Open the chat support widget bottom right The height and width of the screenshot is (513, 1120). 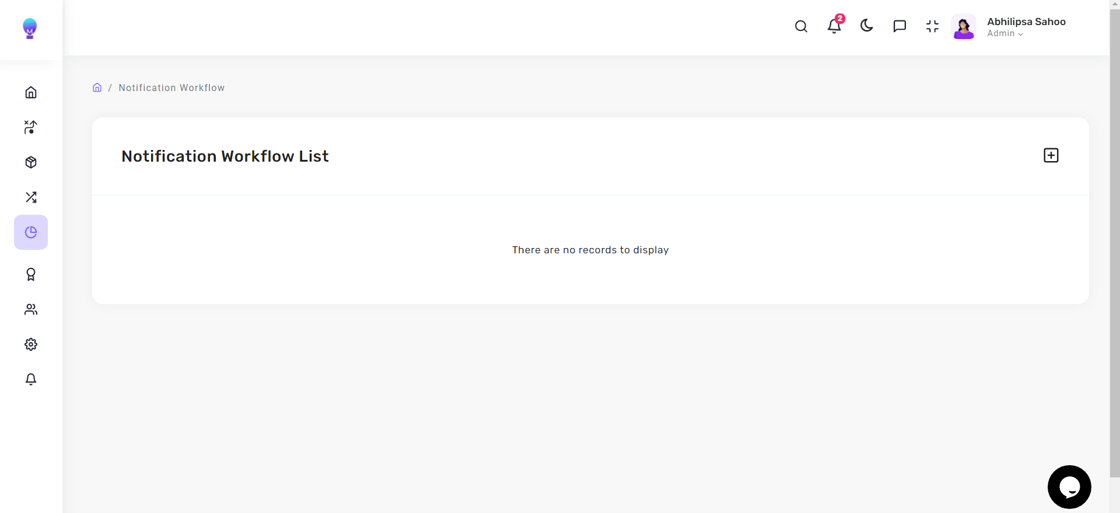tap(1069, 486)
